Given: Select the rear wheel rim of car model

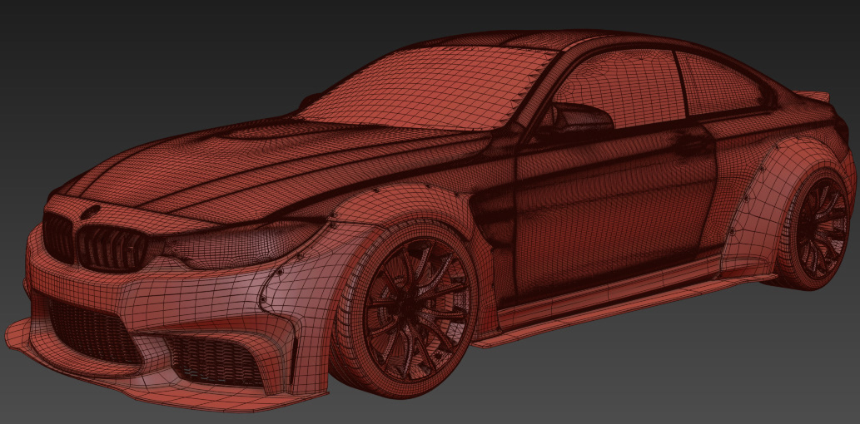Looking at the screenshot, I should click(822, 229).
